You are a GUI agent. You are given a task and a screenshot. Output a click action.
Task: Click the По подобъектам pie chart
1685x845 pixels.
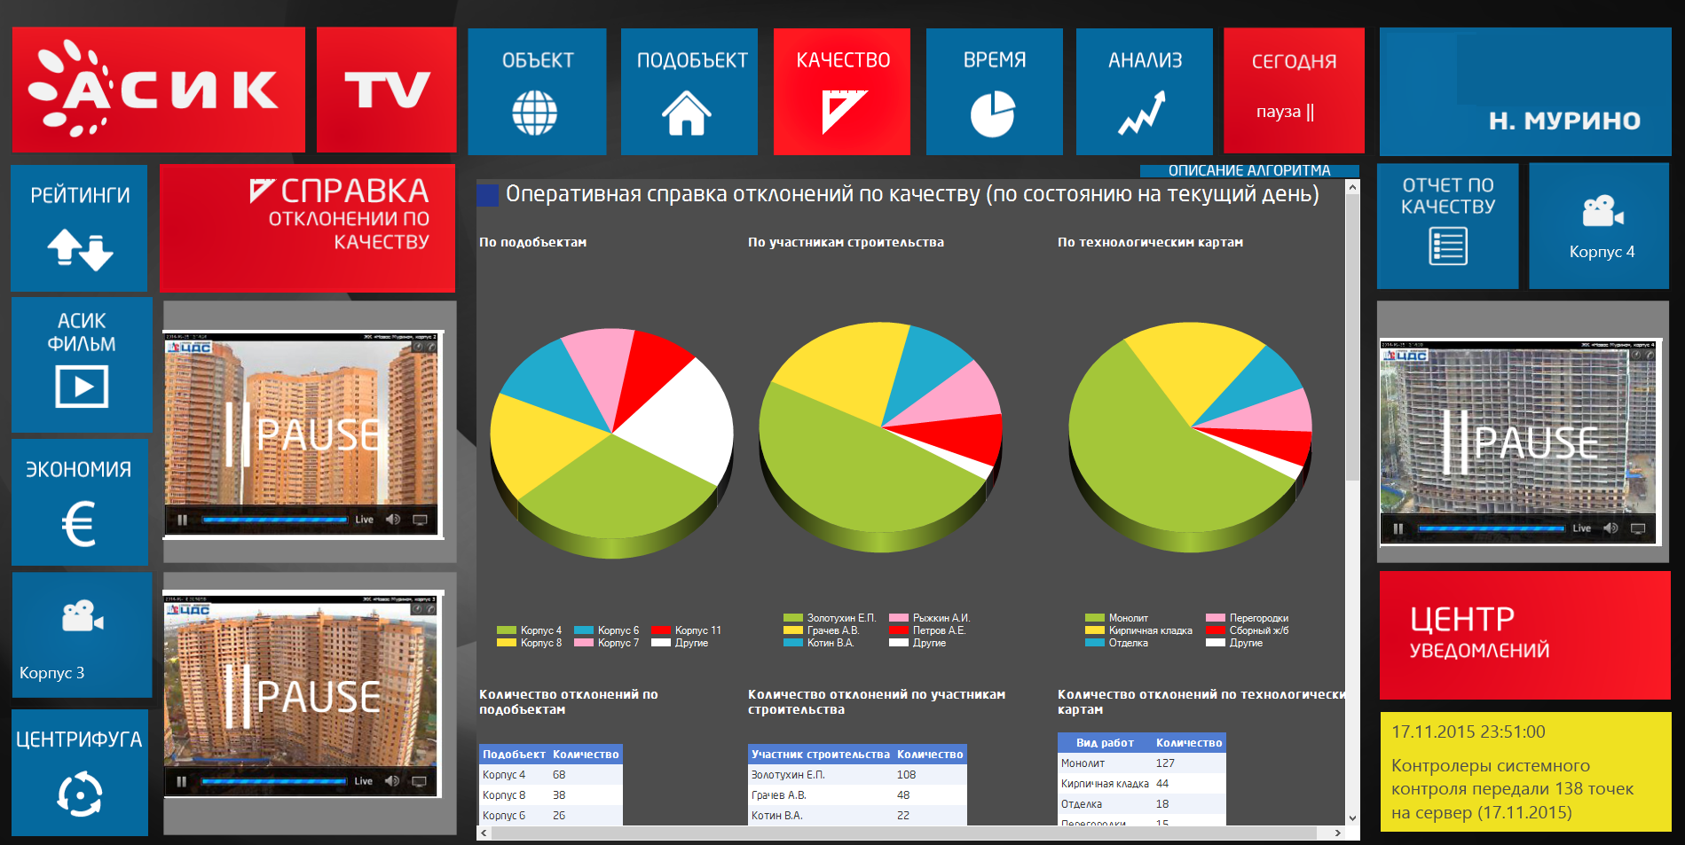[x=612, y=443]
